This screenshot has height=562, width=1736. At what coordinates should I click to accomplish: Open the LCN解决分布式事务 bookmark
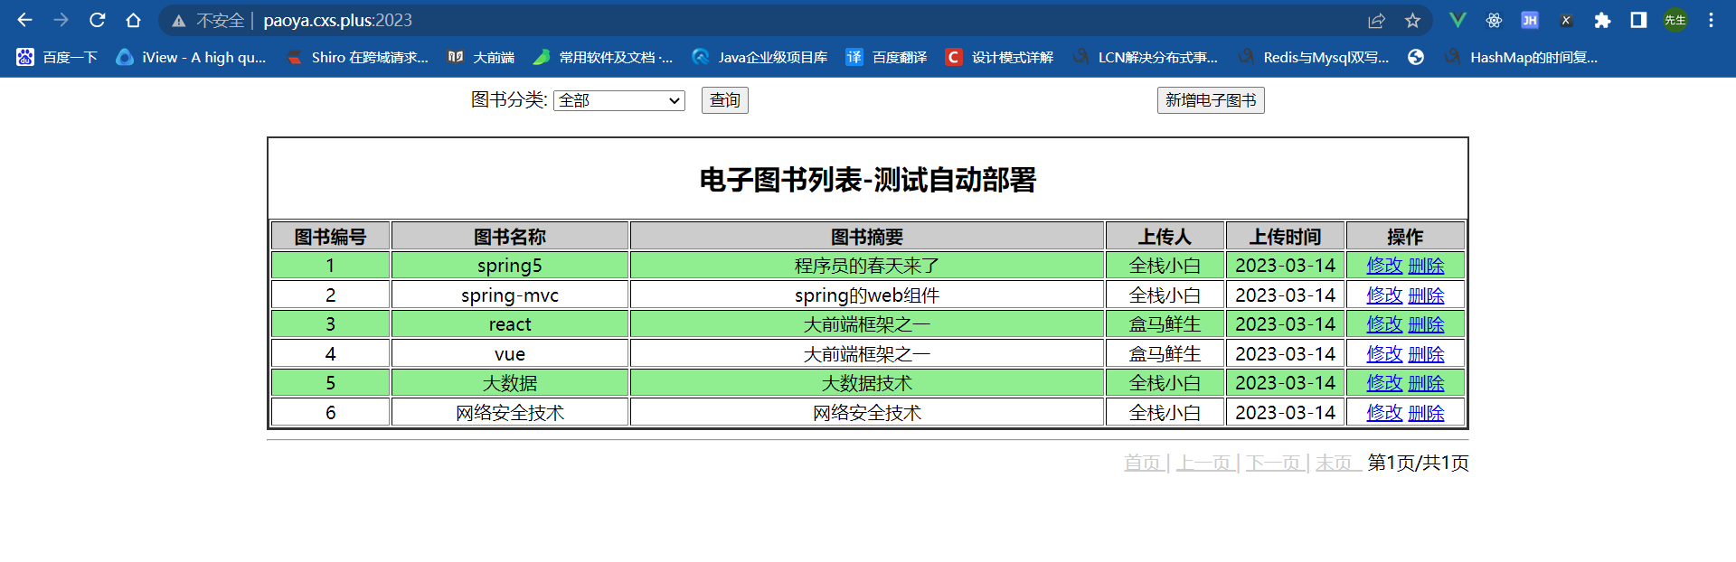tap(1145, 57)
